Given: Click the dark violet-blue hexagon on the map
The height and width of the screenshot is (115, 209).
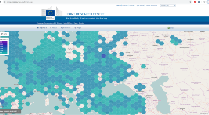Looking at the screenshot, I should (104, 56).
